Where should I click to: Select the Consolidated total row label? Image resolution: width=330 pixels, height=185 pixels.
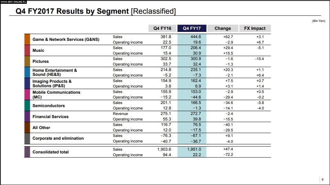pos(51,152)
